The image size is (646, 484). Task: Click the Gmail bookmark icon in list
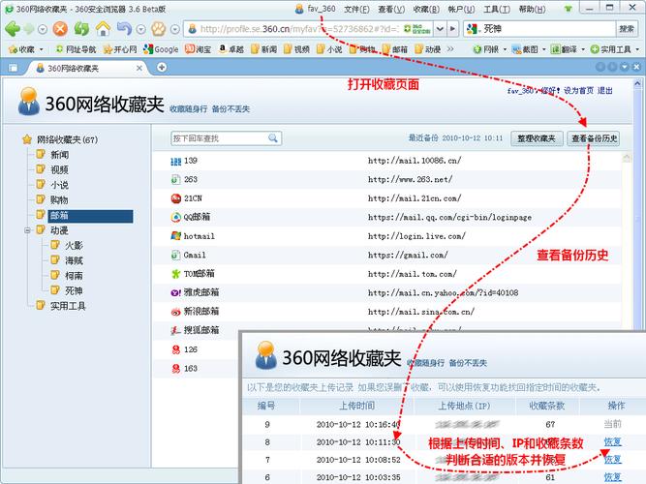[175, 255]
